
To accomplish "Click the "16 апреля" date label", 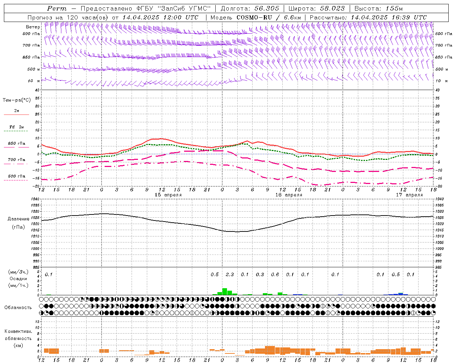I will coord(289,195).
